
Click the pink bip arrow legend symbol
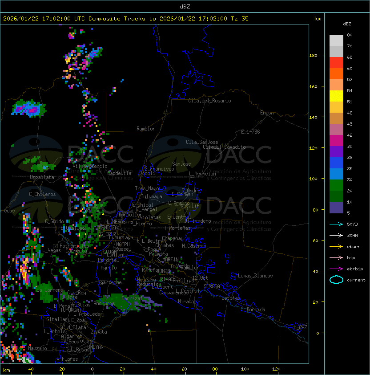(x=336, y=257)
